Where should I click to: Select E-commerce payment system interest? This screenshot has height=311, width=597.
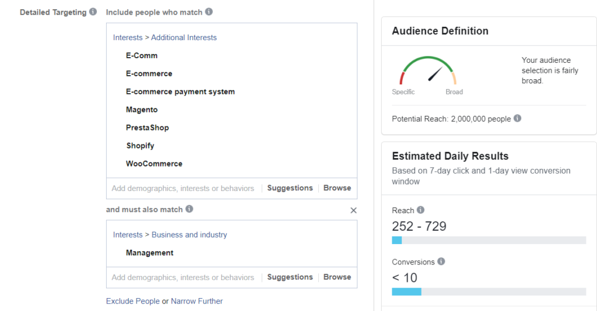[180, 91]
